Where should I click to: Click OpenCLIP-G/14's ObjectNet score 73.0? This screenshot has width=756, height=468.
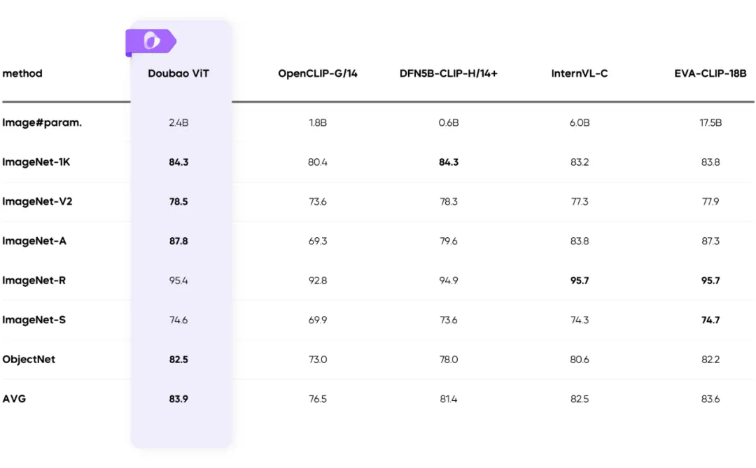pos(318,360)
